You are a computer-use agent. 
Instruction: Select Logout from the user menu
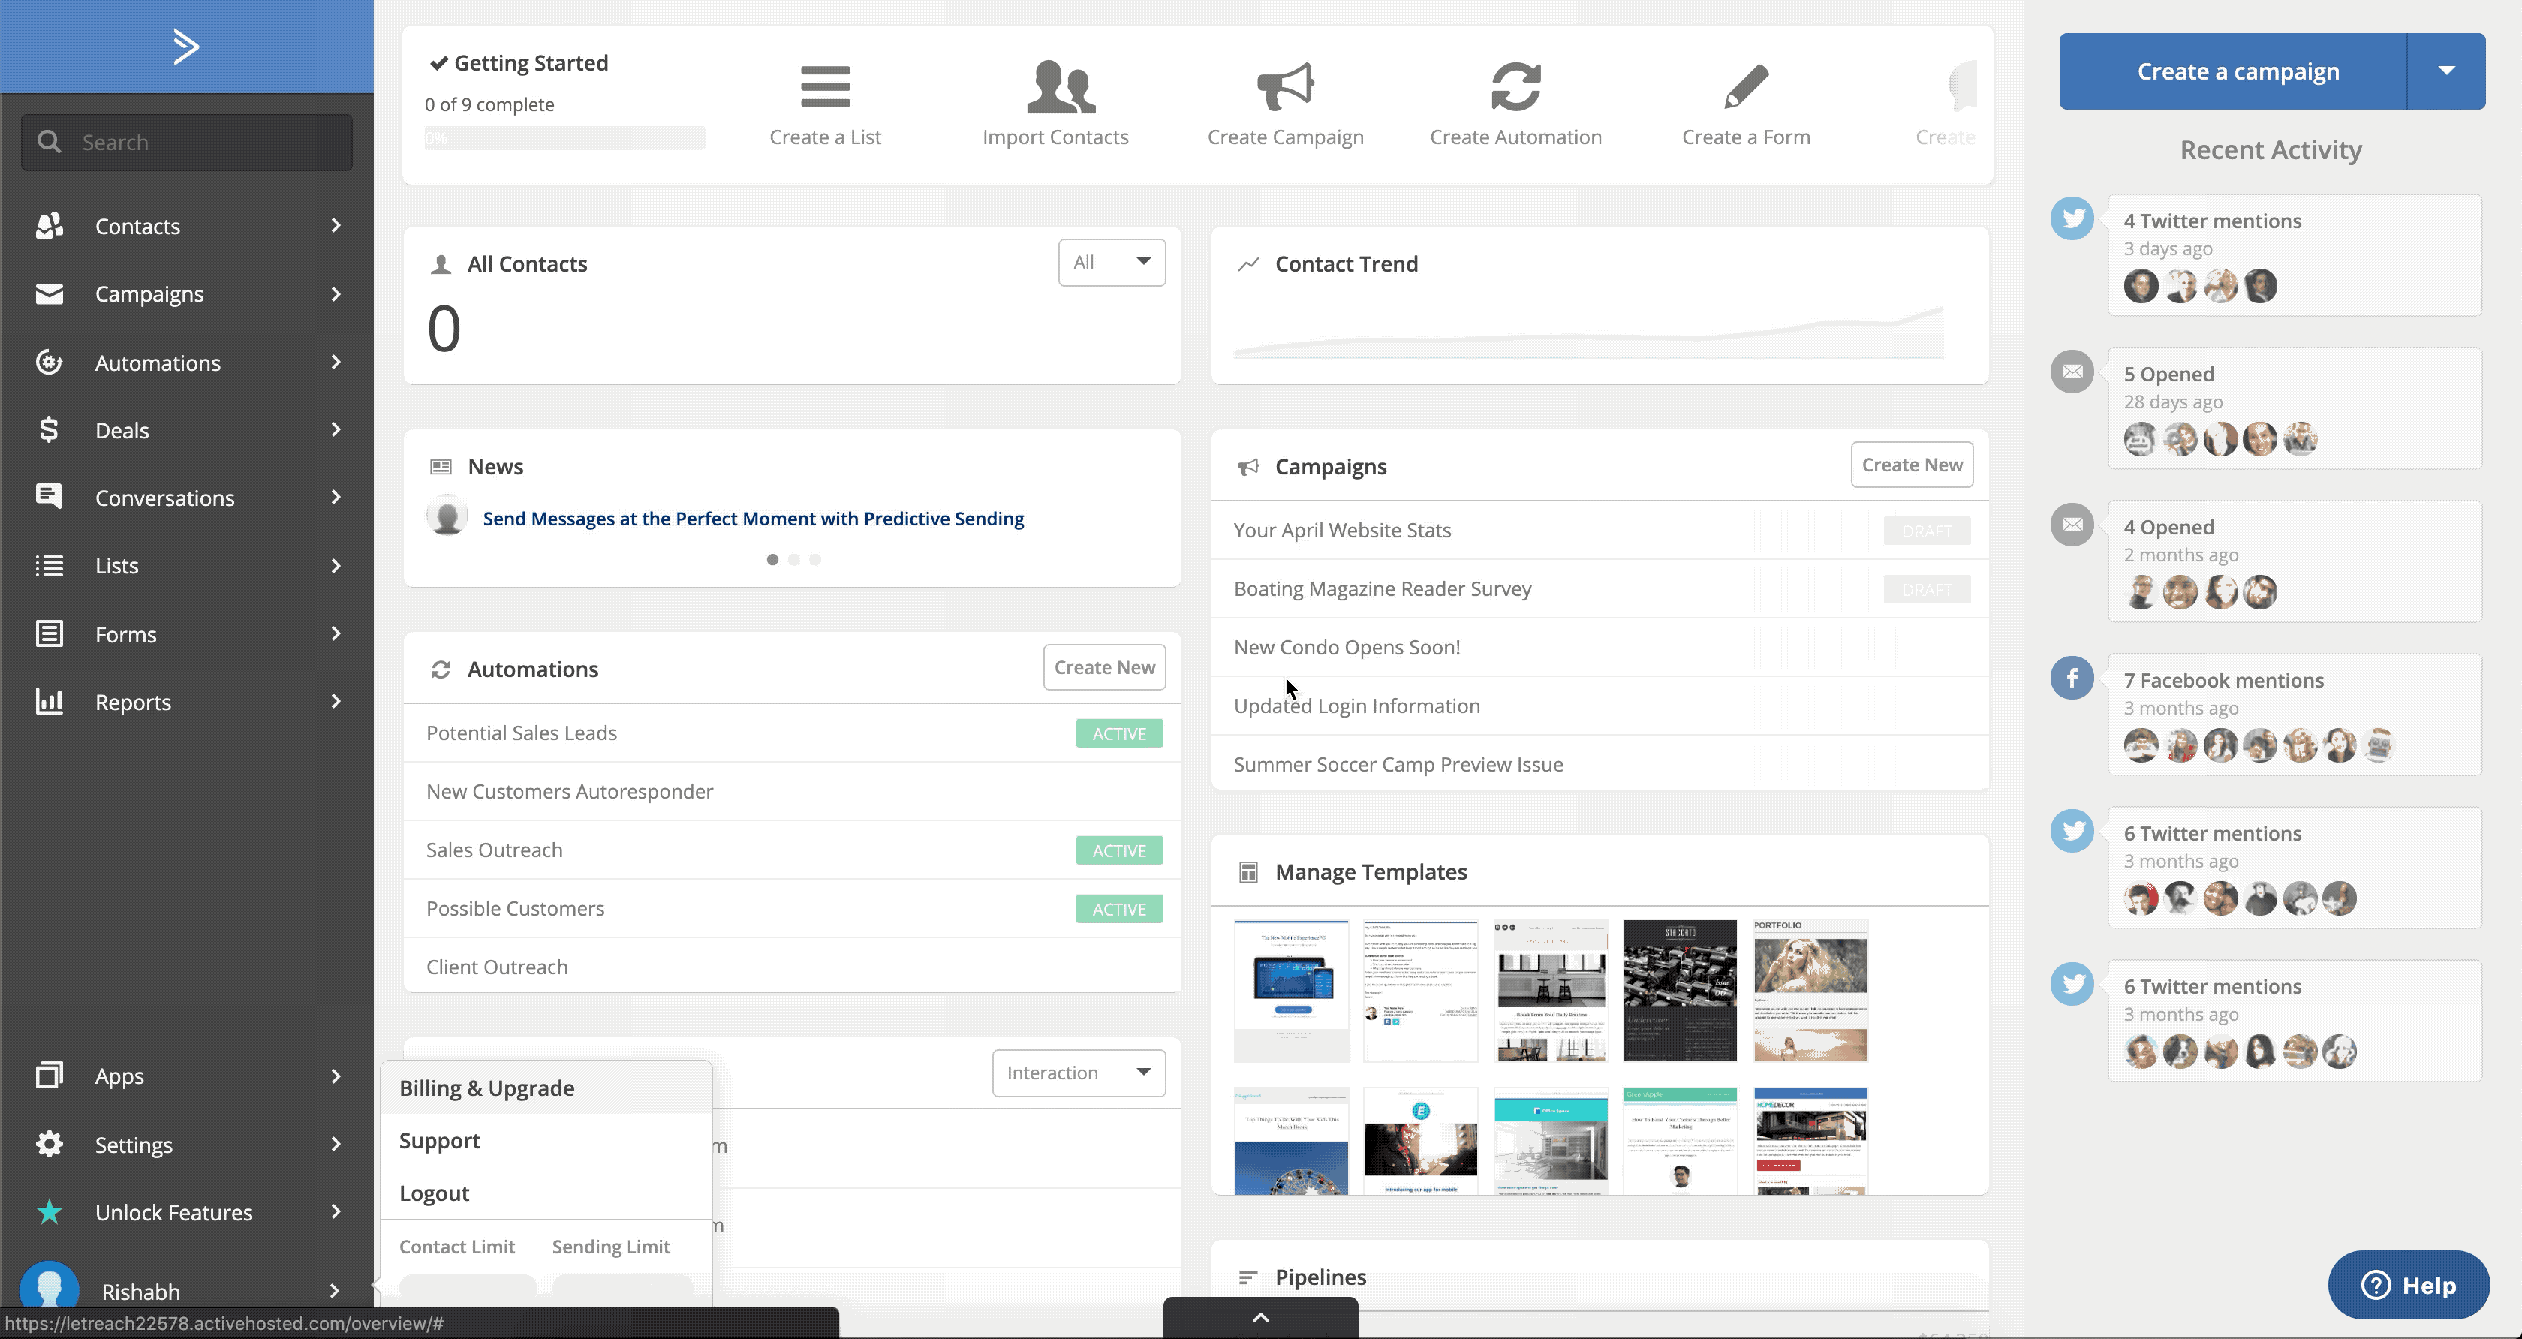tap(434, 1193)
